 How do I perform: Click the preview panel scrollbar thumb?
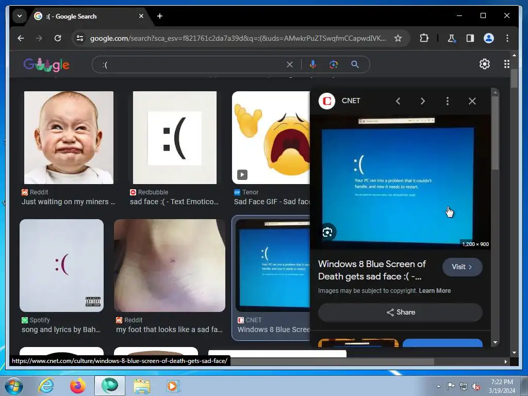[494, 133]
